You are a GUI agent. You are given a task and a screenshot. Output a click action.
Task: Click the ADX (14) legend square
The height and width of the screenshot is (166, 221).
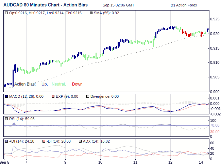click(x=80, y=141)
